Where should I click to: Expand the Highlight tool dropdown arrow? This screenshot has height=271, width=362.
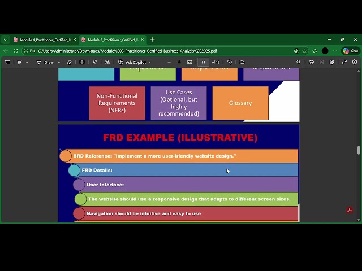click(27, 62)
